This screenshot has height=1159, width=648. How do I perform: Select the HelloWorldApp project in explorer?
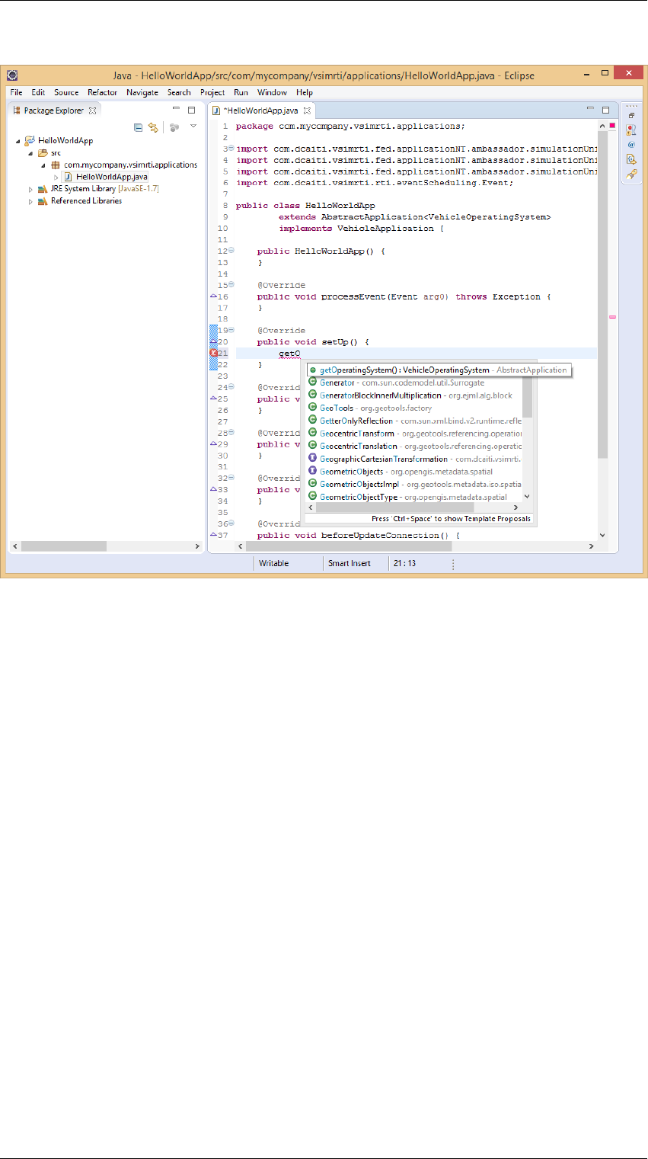pyautogui.click(x=65, y=141)
